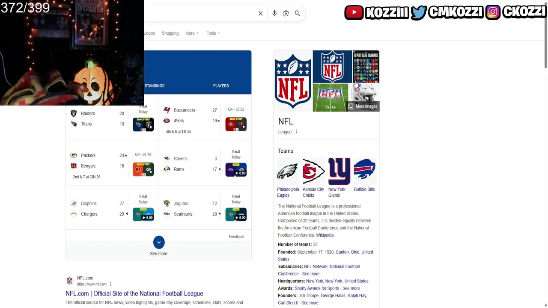
Task: Open the Carl Storck founder link
Action: pos(288,303)
